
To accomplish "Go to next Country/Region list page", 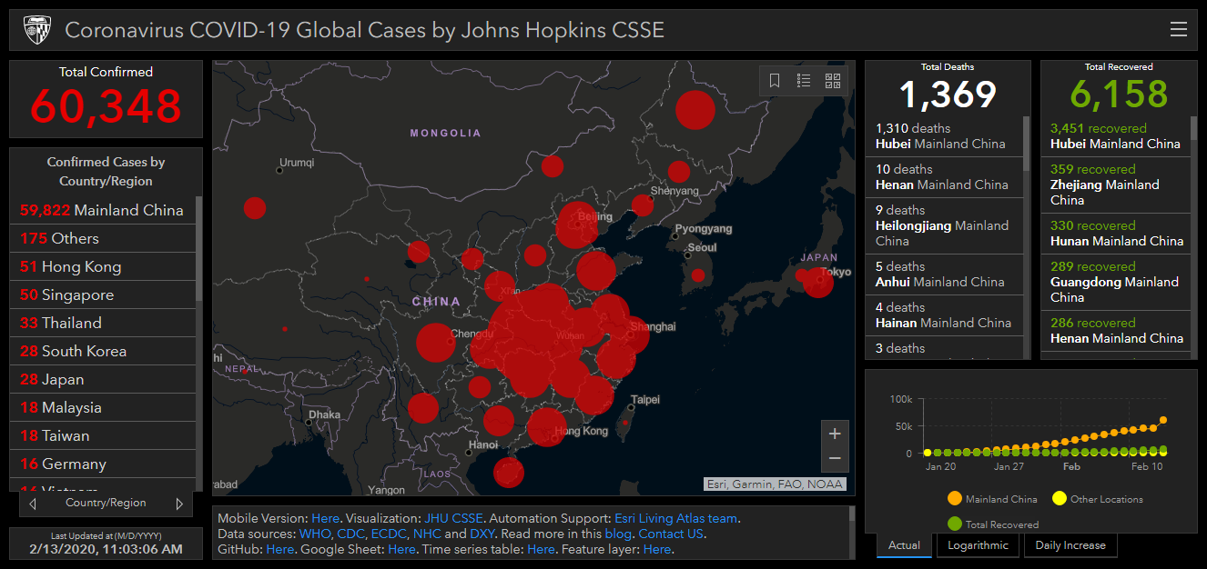I will point(179,504).
